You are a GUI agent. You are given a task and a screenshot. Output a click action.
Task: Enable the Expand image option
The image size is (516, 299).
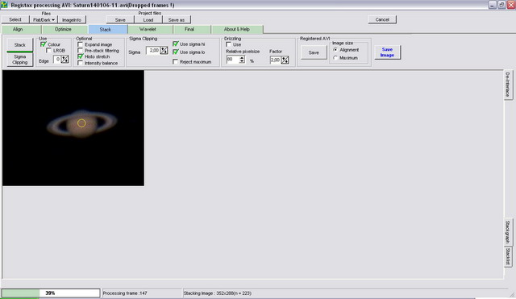pos(80,44)
